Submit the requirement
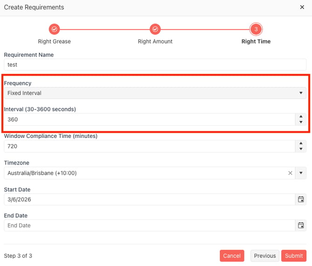 pyautogui.click(x=294, y=256)
